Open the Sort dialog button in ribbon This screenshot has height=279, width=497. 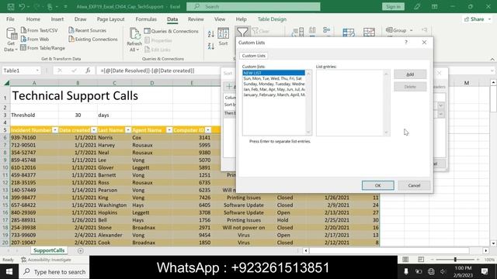point(223,37)
